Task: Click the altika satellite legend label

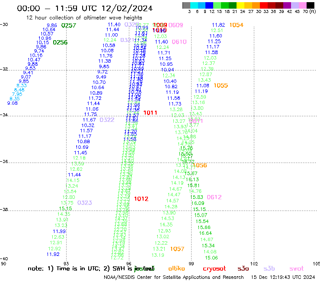Action: [x=176, y=268]
